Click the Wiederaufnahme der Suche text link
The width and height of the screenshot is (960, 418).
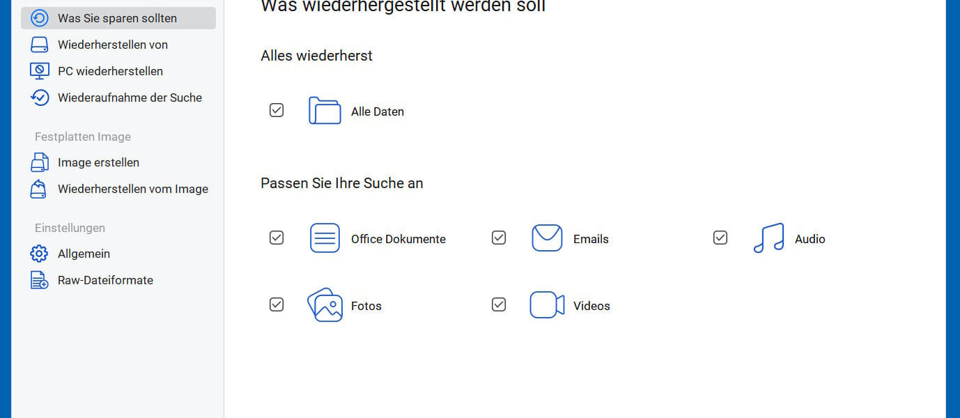tap(130, 97)
